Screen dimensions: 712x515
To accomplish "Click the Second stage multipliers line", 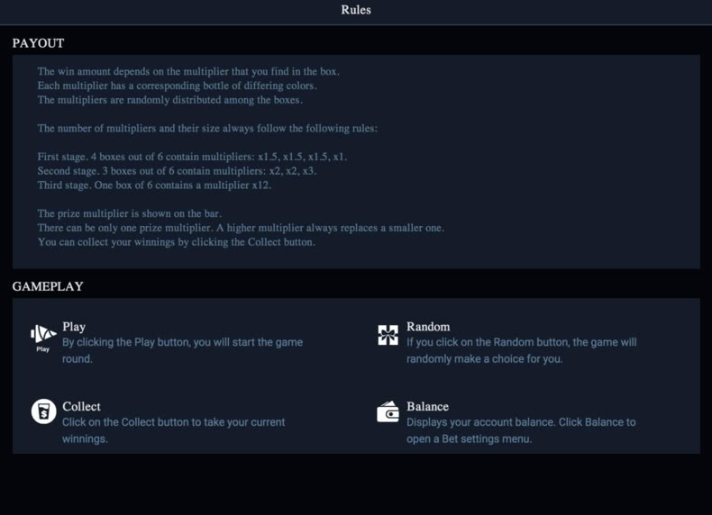I will point(177,171).
